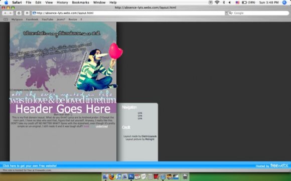Open the red book app in the Dock
Image resolution: width=291 pixels, height=181 pixels.
click(x=156, y=176)
